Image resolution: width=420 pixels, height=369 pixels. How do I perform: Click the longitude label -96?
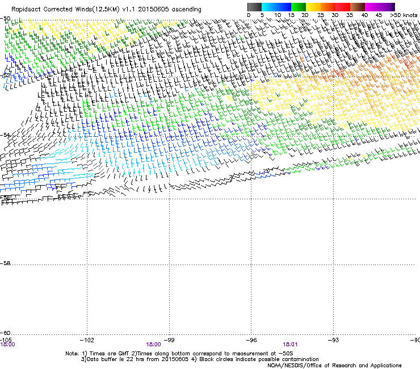251,340
